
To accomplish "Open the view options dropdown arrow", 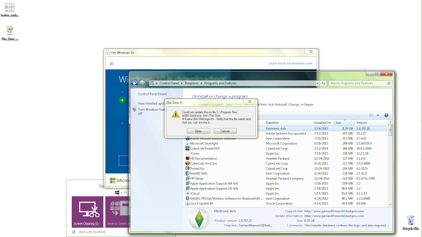I will [378, 115].
